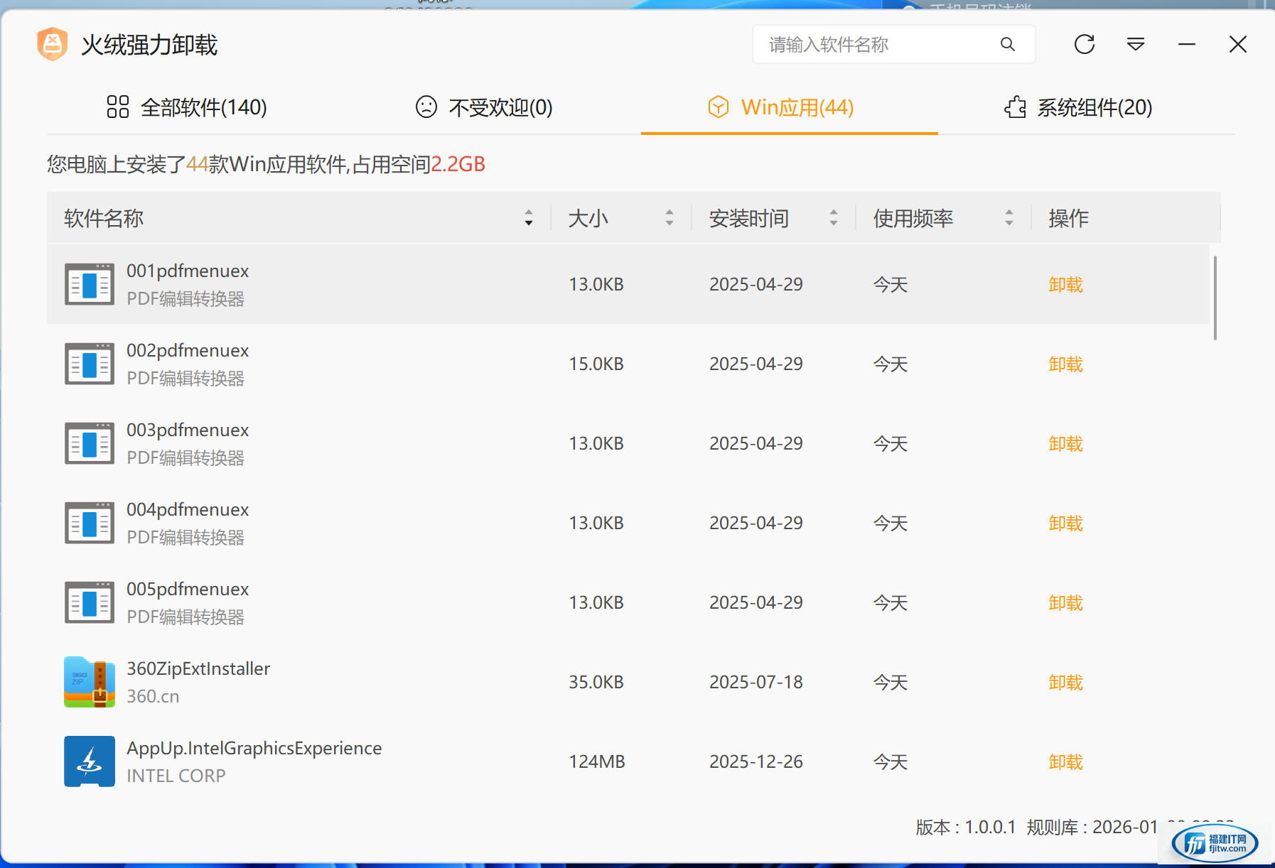Image resolution: width=1275 pixels, height=868 pixels.
Task: Switch to 系统组件(20) tab
Action: [1078, 107]
